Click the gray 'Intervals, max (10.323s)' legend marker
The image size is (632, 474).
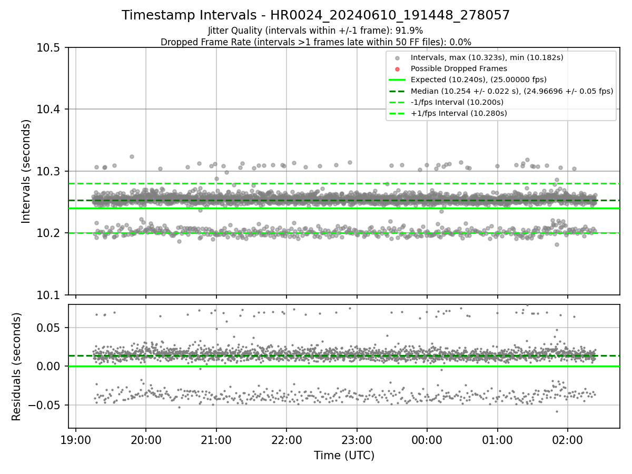(397, 58)
